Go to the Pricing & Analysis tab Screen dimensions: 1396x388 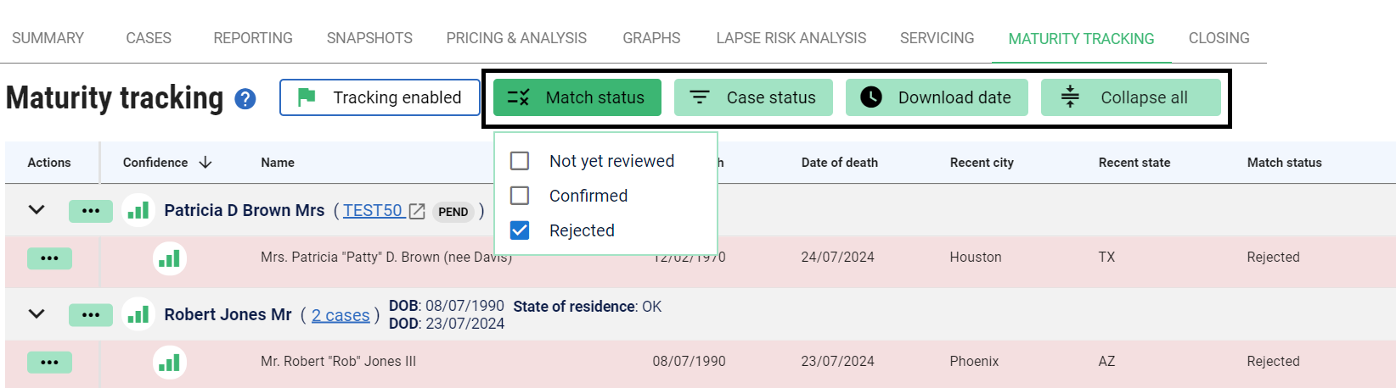click(516, 38)
